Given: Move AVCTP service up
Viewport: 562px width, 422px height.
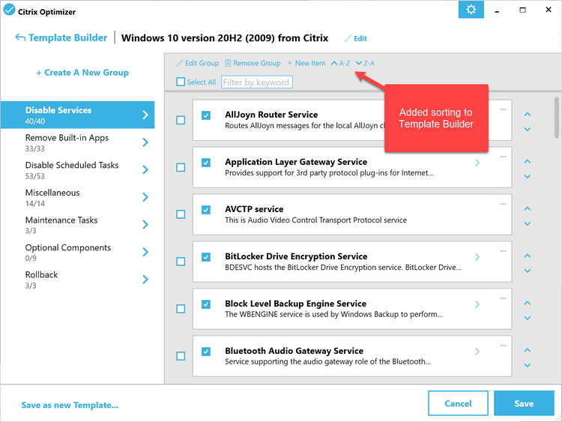Looking at the screenshot, I should [x=528, y=208].
